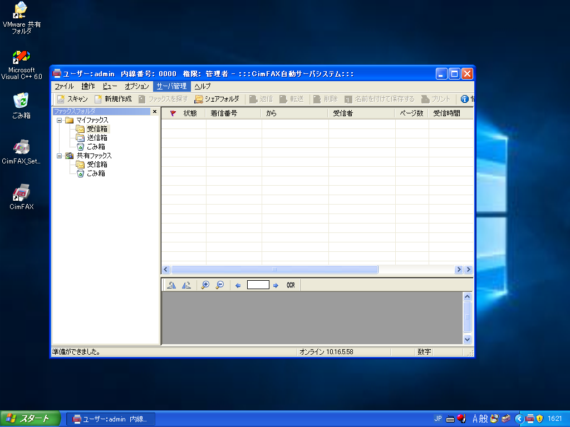Show hidden tray icons with the chevron
The width and height of the screenshot is (570, 427).
pos(519,419)
